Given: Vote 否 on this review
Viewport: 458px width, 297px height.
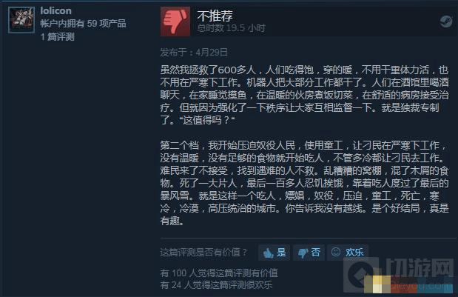Looking at the screenshot, I should tap(309, 253).
